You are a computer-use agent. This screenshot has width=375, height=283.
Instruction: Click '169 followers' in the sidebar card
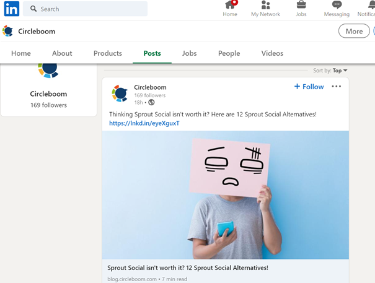click(x=48, y=105)
